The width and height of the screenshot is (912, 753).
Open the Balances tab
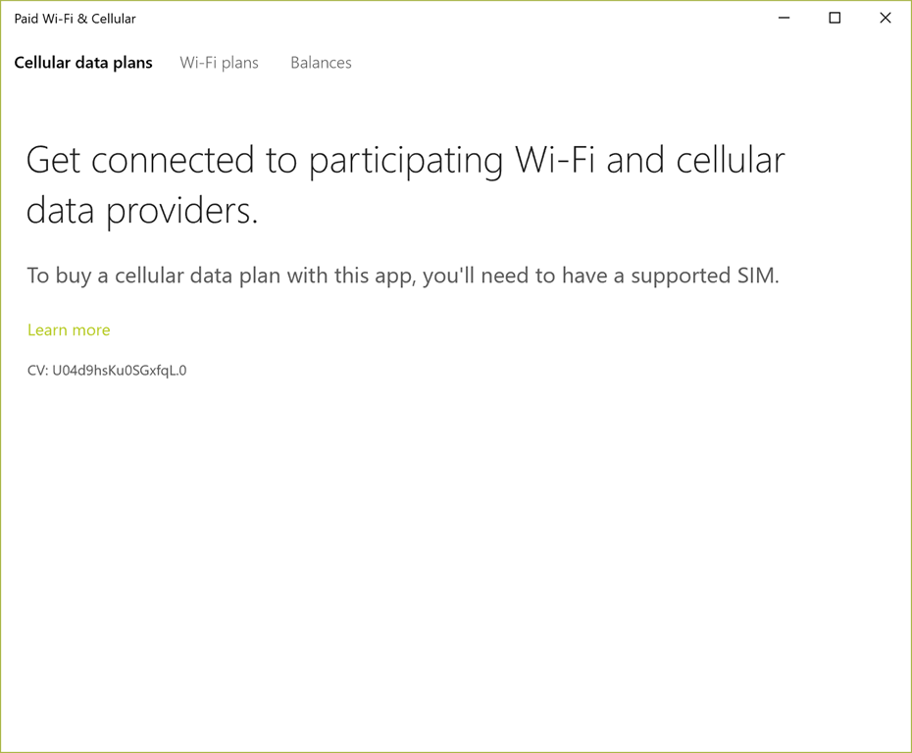321,63
